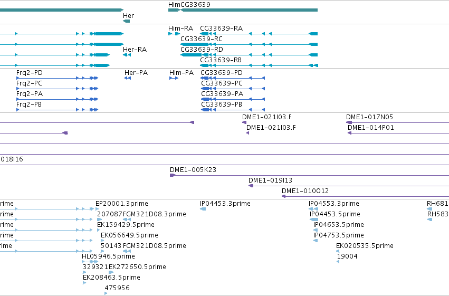Click the IP04753.5prime EST label
This screenshot has width=449, height=296.
click(x=339, y=235)
